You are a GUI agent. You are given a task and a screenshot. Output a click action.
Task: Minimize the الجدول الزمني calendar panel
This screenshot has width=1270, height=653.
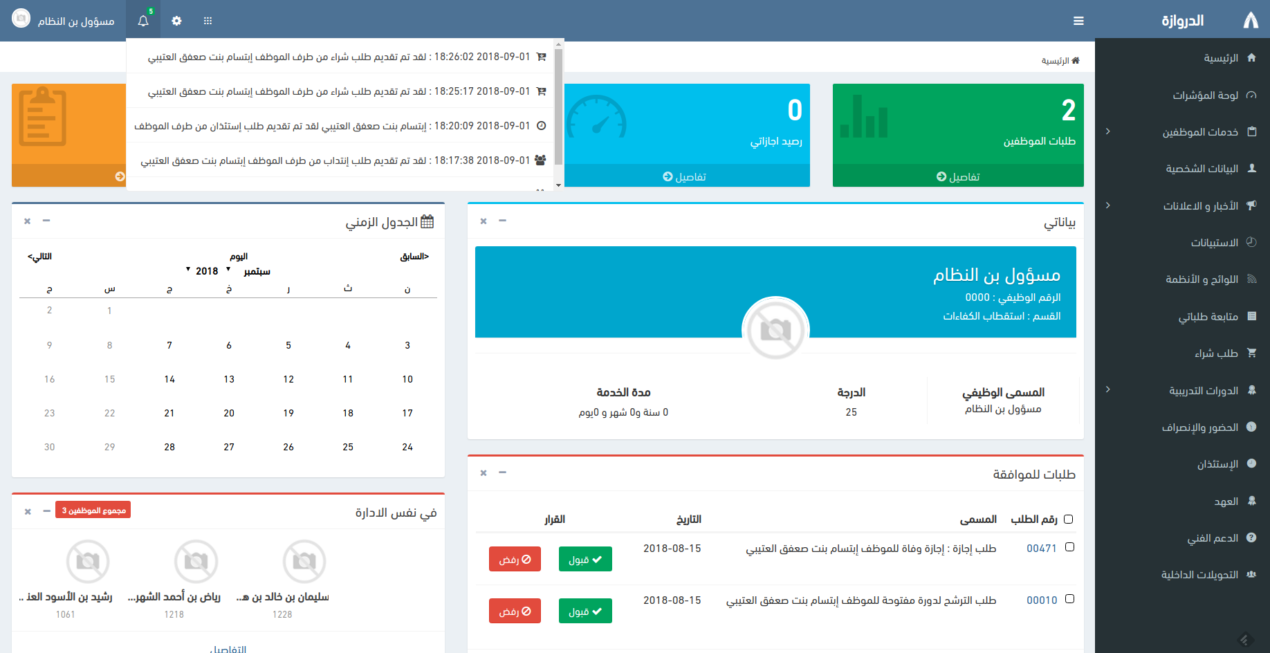point(46,221)
